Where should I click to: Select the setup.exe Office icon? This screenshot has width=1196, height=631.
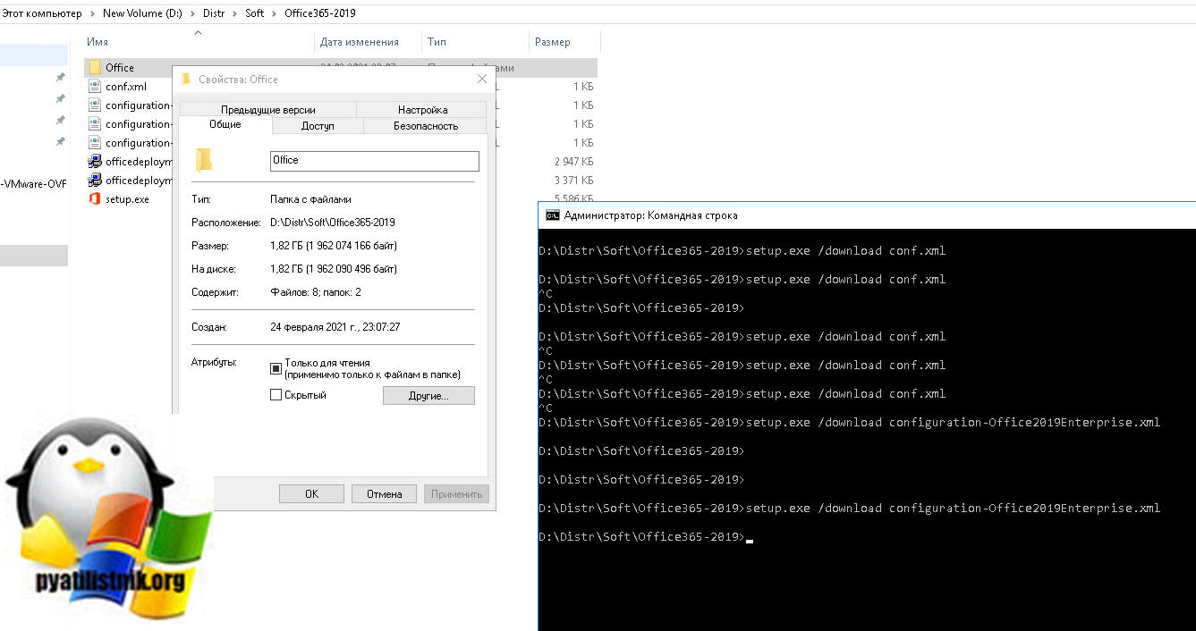95,199
